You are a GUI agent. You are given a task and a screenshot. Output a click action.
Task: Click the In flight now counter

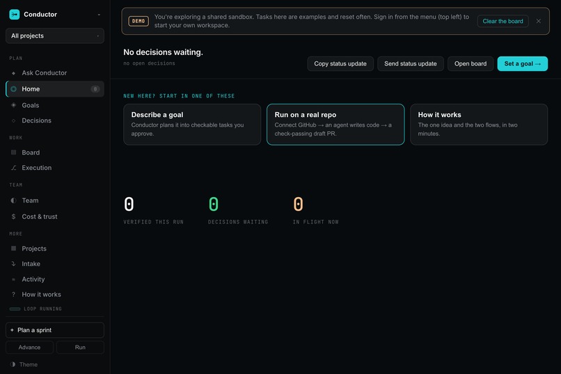pos(315,210)
